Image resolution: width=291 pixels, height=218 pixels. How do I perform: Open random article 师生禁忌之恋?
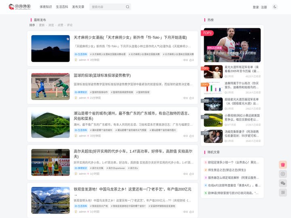(227, 170)
